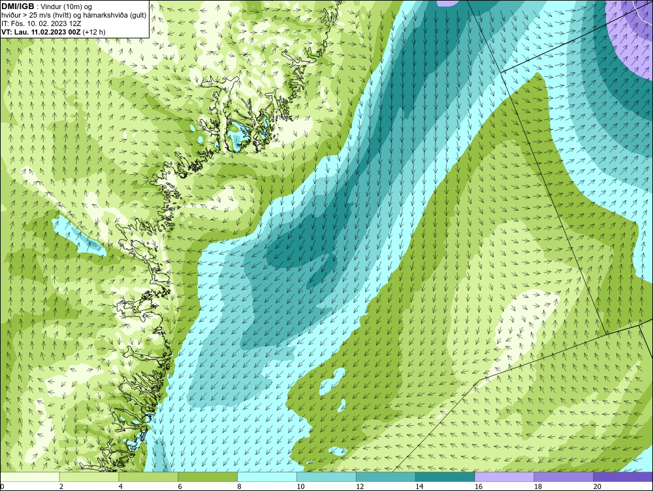This screenshot has width=653, height=491.
Task: Select the above-20 m/s deep purple legend swatch
Action: point(623,477)
